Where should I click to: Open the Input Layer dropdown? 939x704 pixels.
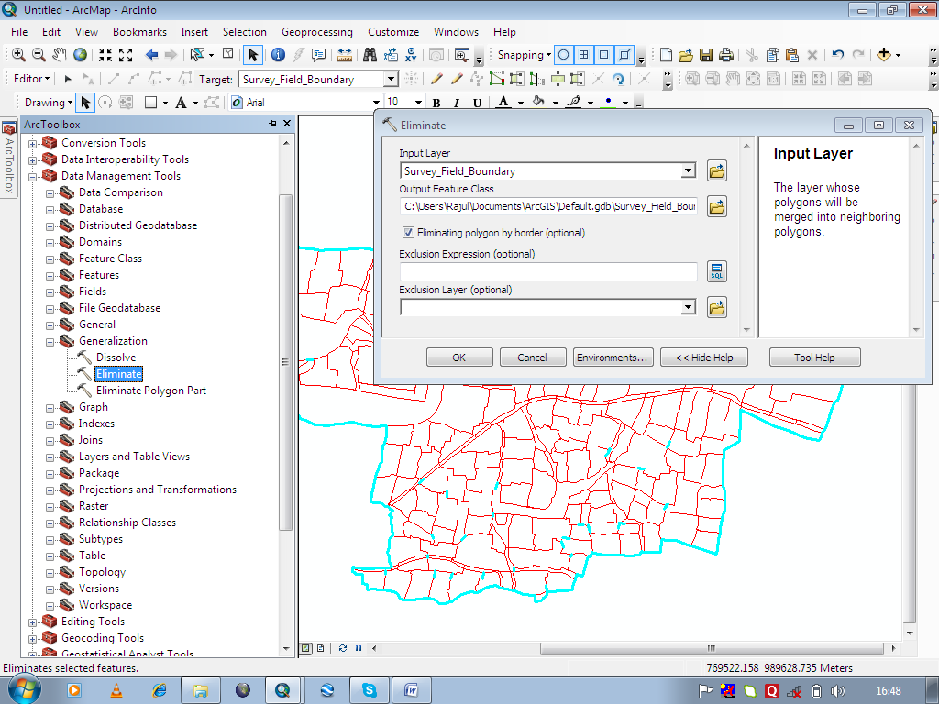point(688,171)
